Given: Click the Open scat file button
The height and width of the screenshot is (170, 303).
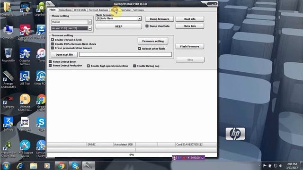Looking at the screenshot, I should [x=64, y=55].
